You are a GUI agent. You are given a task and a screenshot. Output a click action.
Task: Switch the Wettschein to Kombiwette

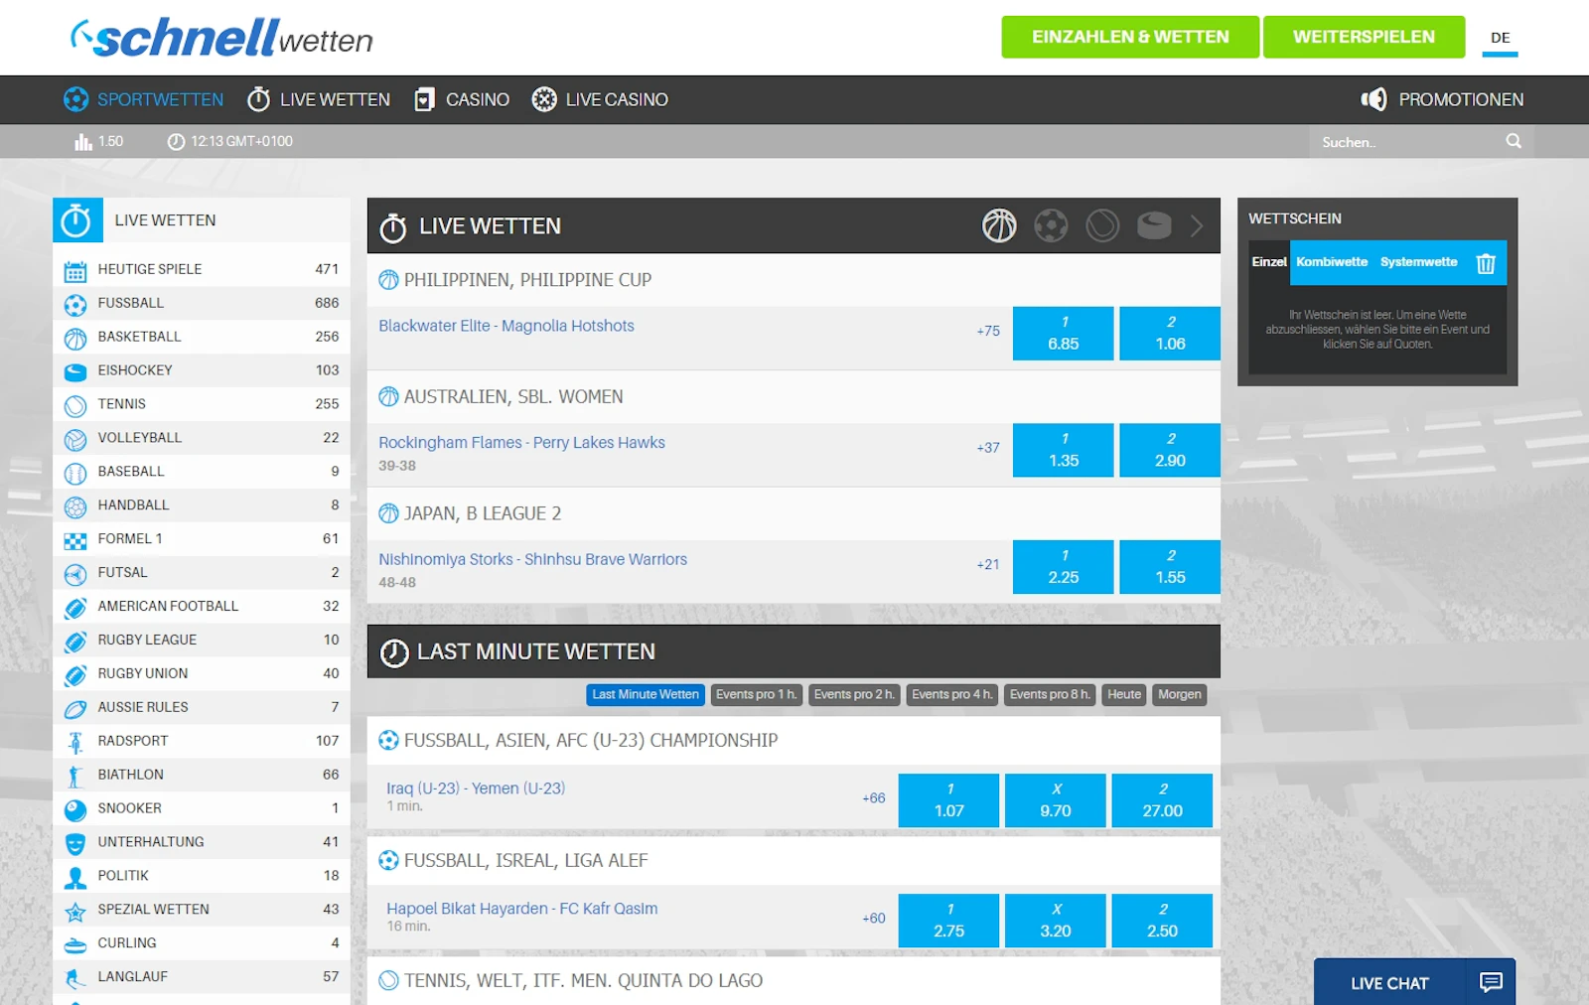pos(1333,262)
